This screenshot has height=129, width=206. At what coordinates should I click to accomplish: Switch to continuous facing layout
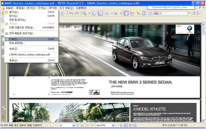pyautogui.click(x=131, y=125)
